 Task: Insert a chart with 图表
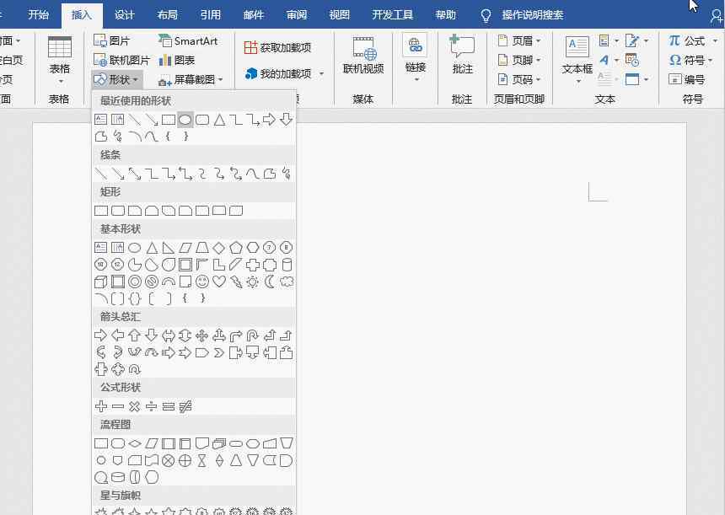click(x=177, y=60)
